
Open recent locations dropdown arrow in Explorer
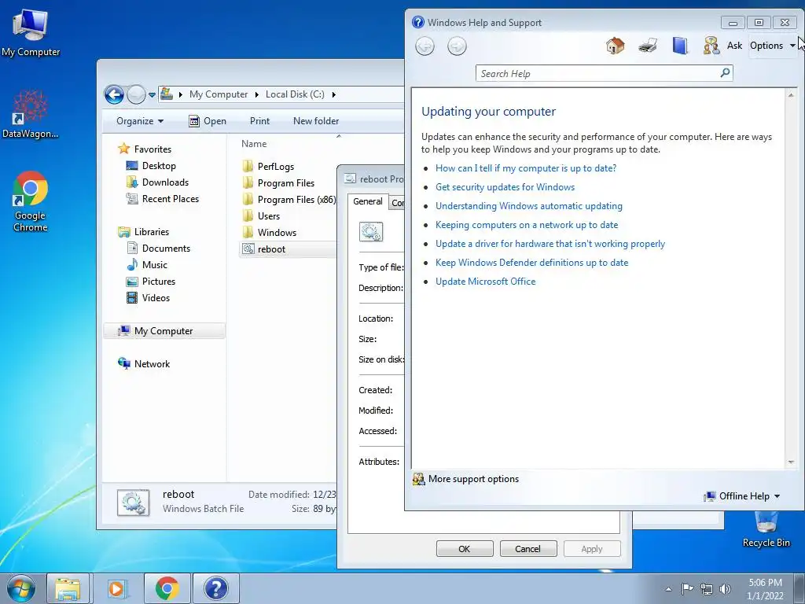click(152, 95)
